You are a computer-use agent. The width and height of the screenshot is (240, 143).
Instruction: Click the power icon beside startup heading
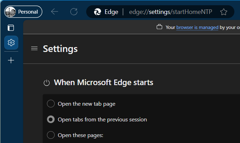(47, 83)
